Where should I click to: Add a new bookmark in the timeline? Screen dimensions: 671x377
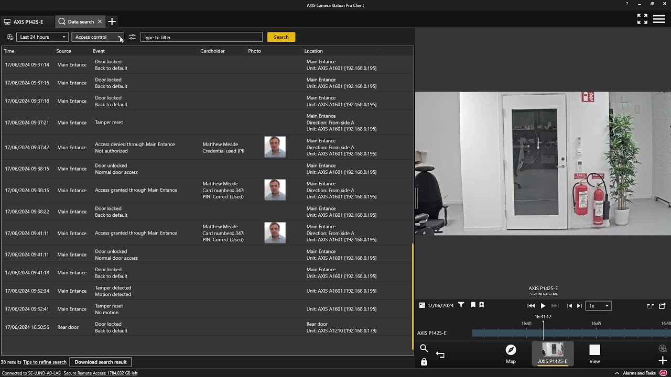tap(482, 305)
